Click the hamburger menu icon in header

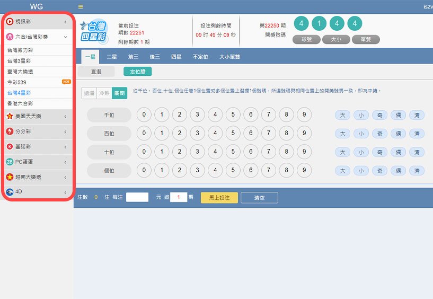click(81, 7)
